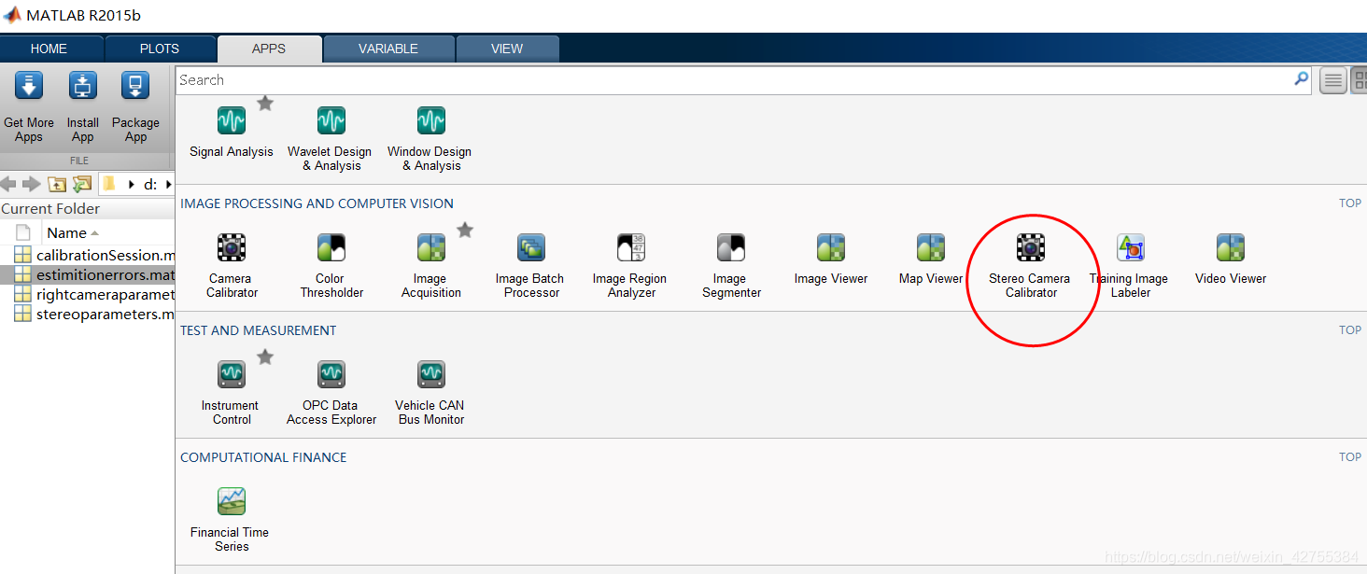
Task: Switch to the VIEW tab
Action: click(507, 49)
